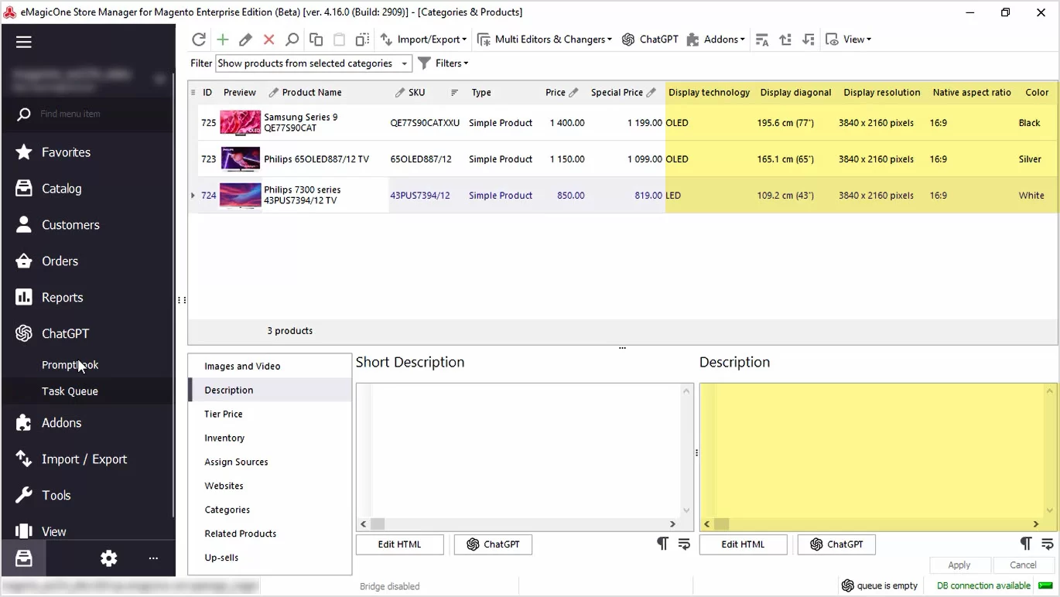Switch to the Websites tab
The height and width of the screenshot is (597, 1060).
224,486
